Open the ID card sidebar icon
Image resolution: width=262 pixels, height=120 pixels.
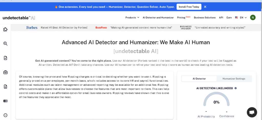[x=5, y=101]
